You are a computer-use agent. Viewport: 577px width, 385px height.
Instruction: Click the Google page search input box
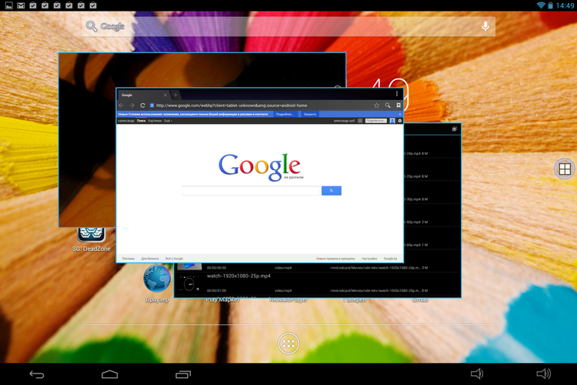(x=251, y=190)
